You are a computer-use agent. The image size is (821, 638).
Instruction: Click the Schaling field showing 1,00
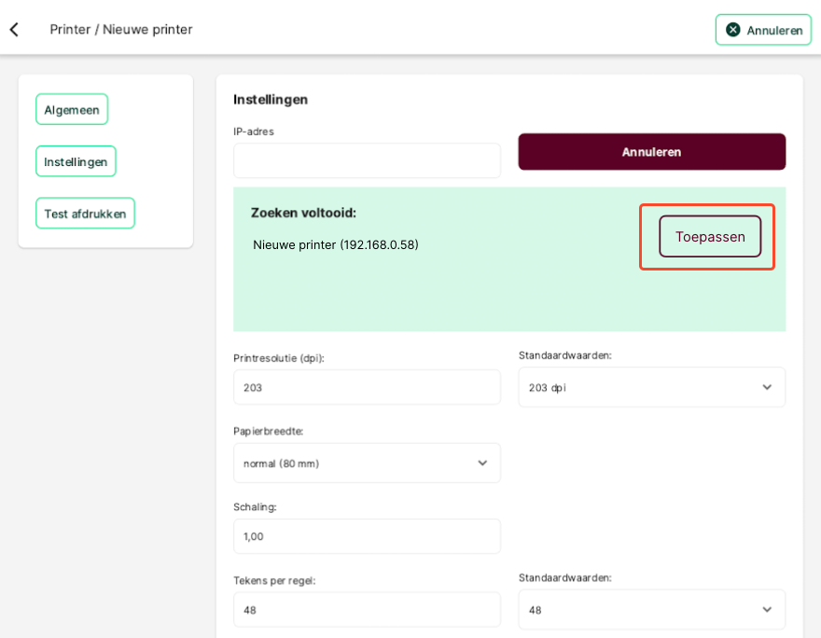pyautogui.click(x=367, y=536)
